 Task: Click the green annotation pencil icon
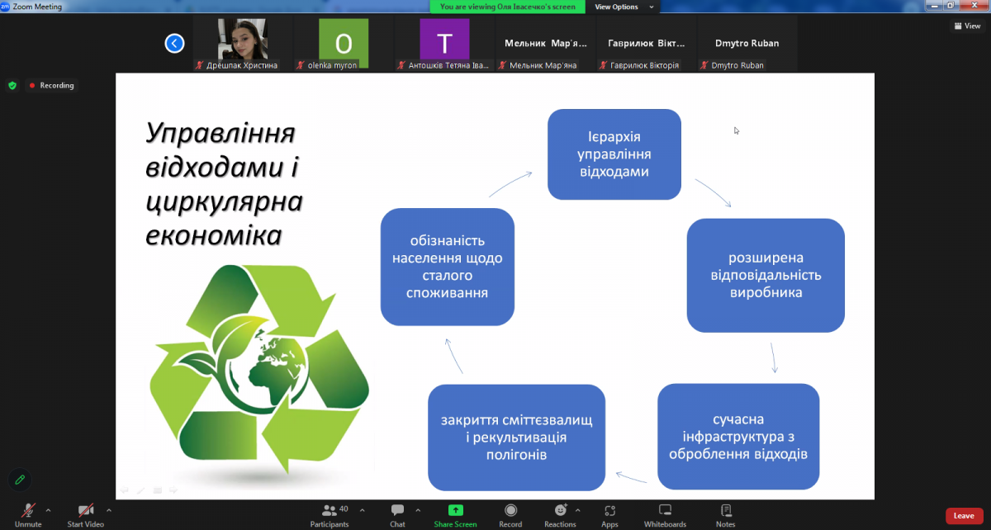pyautogui.click(x=19, y=479)
